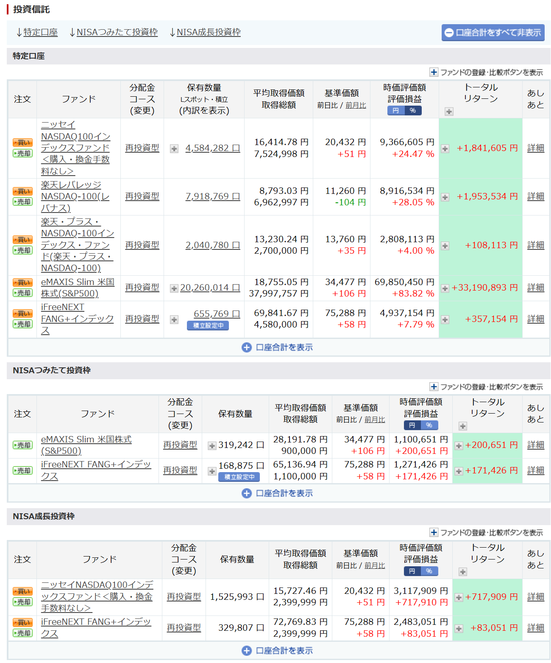Switch 特定口座 profit display to 円
This screenshot has width=551, height=663.
(396, 111)
